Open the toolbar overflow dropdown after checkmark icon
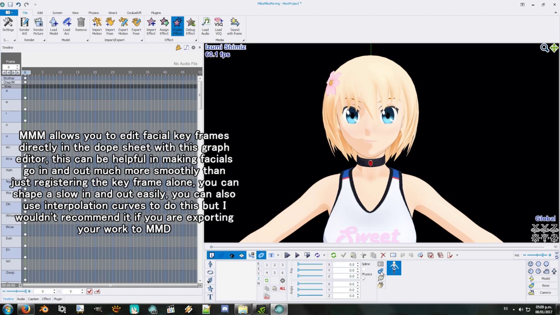This screenshot has width=560, height=315. [457, 255]
